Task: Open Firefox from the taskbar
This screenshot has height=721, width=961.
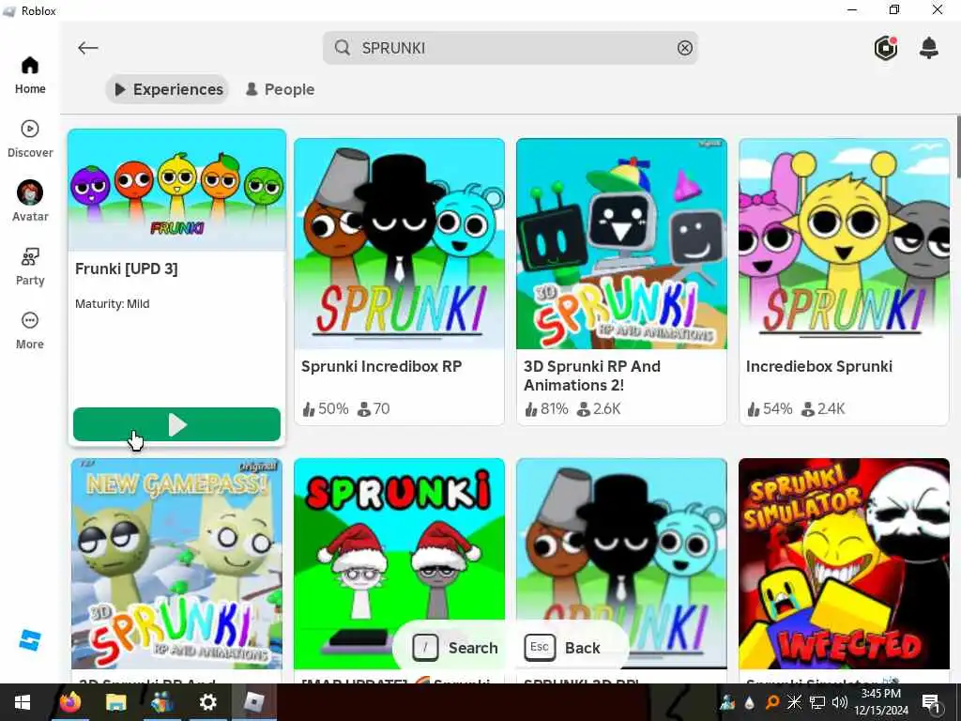Action: [69, 702]
